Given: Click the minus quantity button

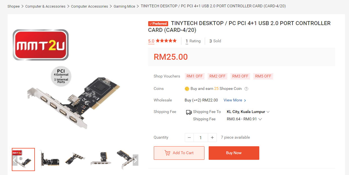Looking at the screenshot, I should point(189,138).
